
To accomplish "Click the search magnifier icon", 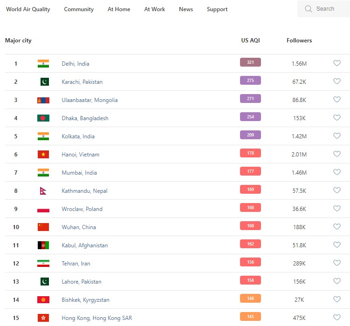I will 308,9.
